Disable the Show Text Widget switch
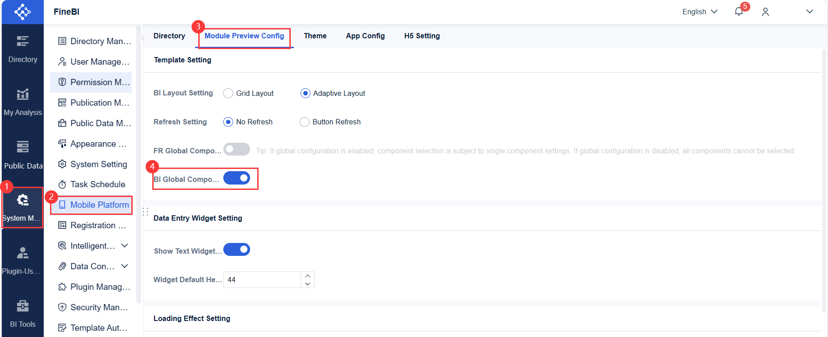The image size is (828, 337). tap(237, 250)
